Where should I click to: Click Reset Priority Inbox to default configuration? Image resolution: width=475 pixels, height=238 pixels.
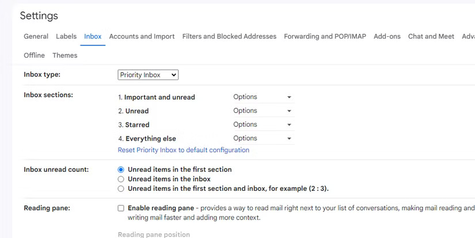183,150
